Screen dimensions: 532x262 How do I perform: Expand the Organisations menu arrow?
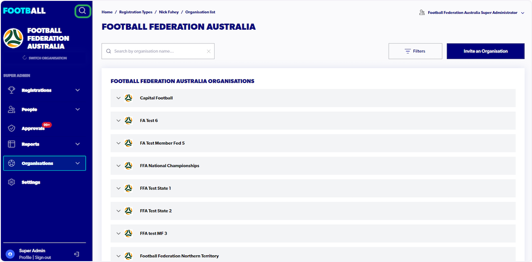pos(78,163)
